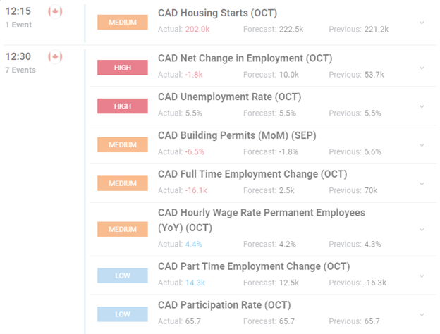Open CAD Participation Rate (OCT) event title

224,305
